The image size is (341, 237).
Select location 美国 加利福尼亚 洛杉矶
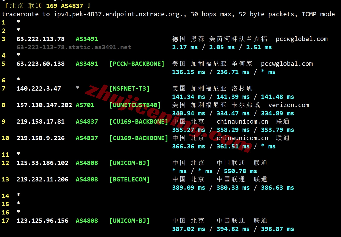(212, 89)
